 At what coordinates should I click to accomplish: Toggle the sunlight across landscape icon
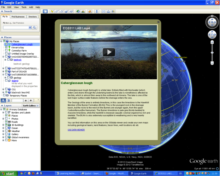[x=83, y=12]
